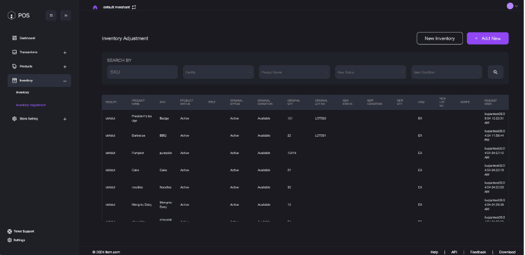Screen dimensions: 525x255
Task: Select the Inventory submenu item
Action: tap(22, 93)
